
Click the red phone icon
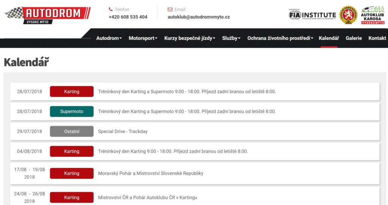point(111,9)
